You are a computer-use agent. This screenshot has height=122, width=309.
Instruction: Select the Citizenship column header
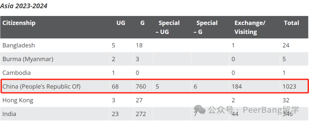19,23
